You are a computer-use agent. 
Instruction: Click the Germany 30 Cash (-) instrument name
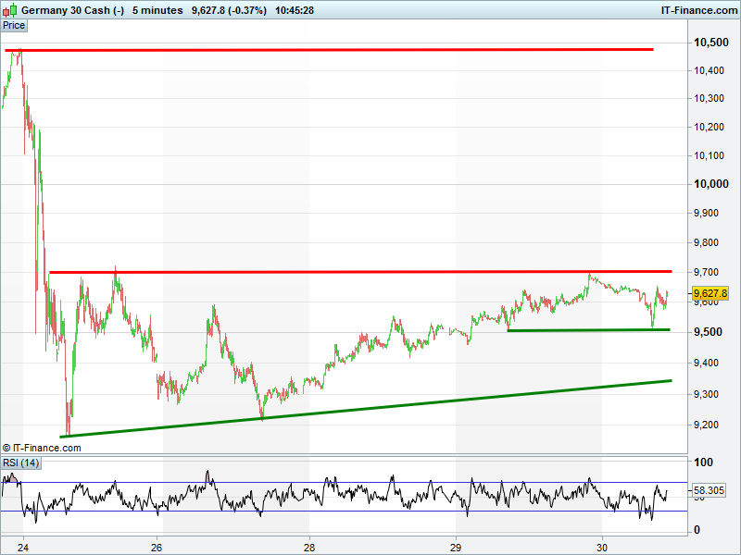click(73, 10)
